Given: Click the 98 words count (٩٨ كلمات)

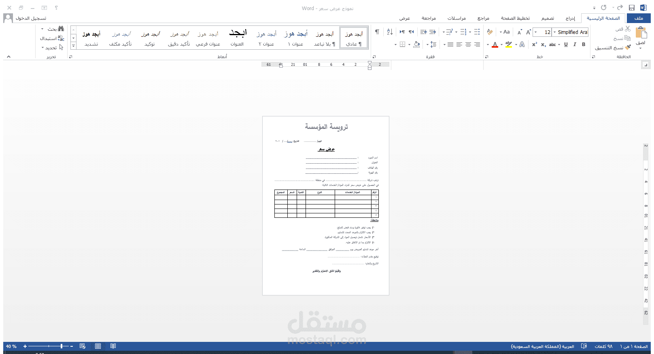Looking at the screenshot, I should (x=603, y=346).
